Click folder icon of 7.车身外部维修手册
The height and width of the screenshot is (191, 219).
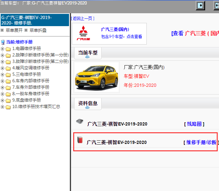(x=8, y=88)
